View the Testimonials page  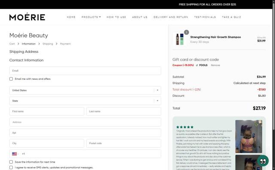(x=205, y=17)
